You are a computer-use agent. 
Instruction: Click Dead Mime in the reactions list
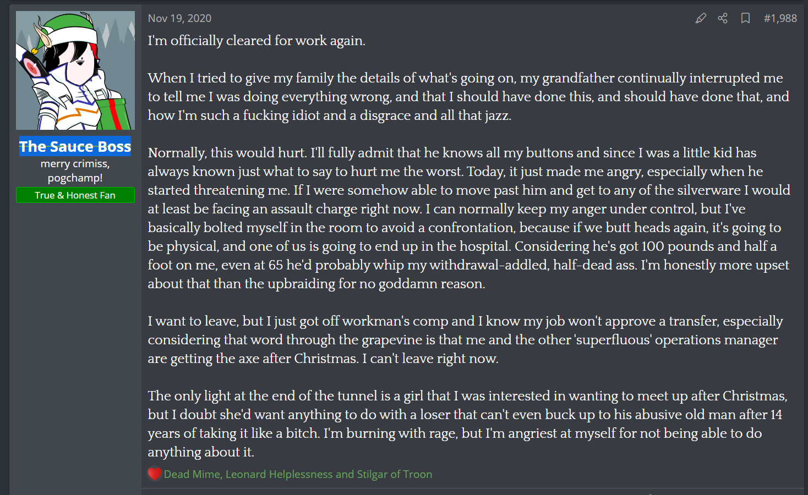point(192,474)
